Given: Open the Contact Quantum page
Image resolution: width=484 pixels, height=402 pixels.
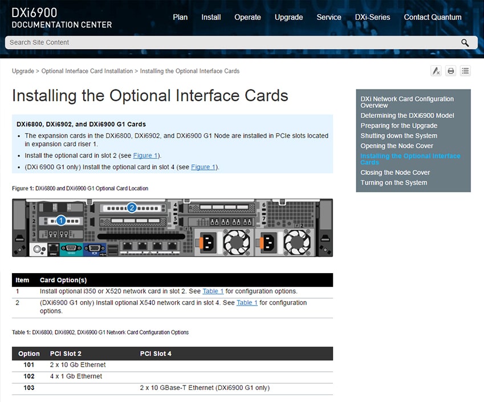Looking at the screenshot, I should [x=433, y=17].
